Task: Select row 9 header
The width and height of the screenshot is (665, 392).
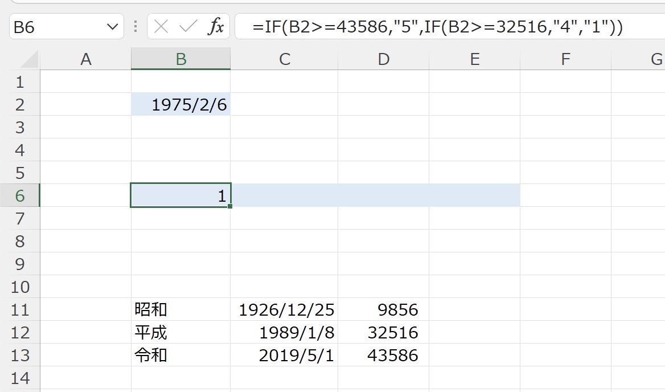Action: (x=20, y=264)
